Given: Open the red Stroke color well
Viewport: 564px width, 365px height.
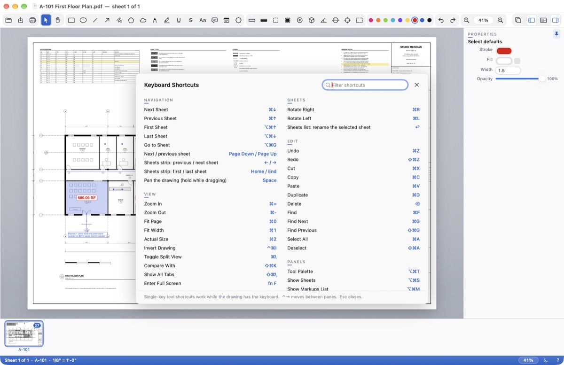Looking at the screenshot, I should click(504, 51).
